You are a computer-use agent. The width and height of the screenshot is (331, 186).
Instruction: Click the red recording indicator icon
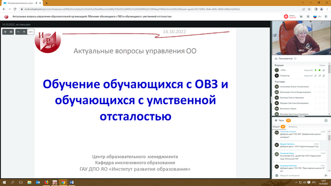tap(286, 16)
